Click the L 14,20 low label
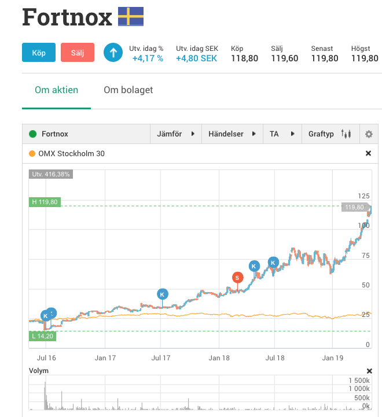Screen dimensions: 382x417 (43, 336)
